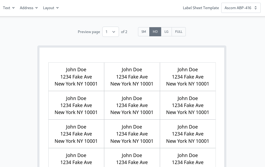Viewport: 265px width, 167px height.
Task: Open the Label Sheet Template dropdown
Action: pyautogui.click(x=241, y=8)
